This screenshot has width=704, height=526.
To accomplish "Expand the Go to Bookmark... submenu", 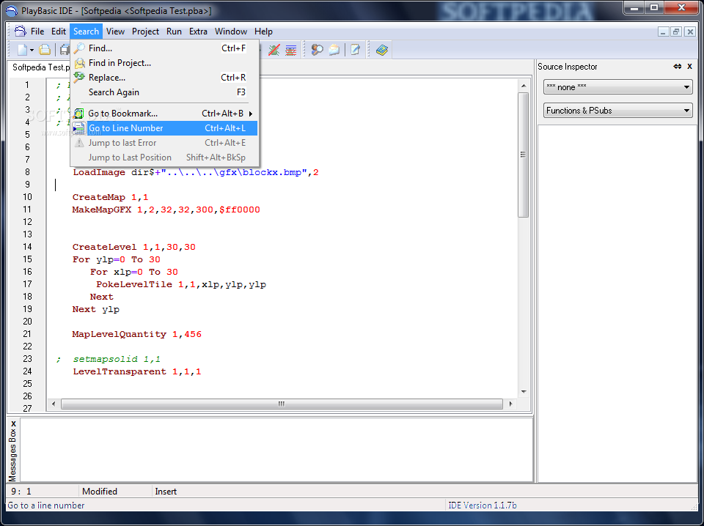I will pyautogui.click(x=164, y=114).
